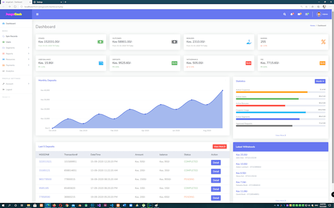Click View More under Statistics

click(280, 136)
